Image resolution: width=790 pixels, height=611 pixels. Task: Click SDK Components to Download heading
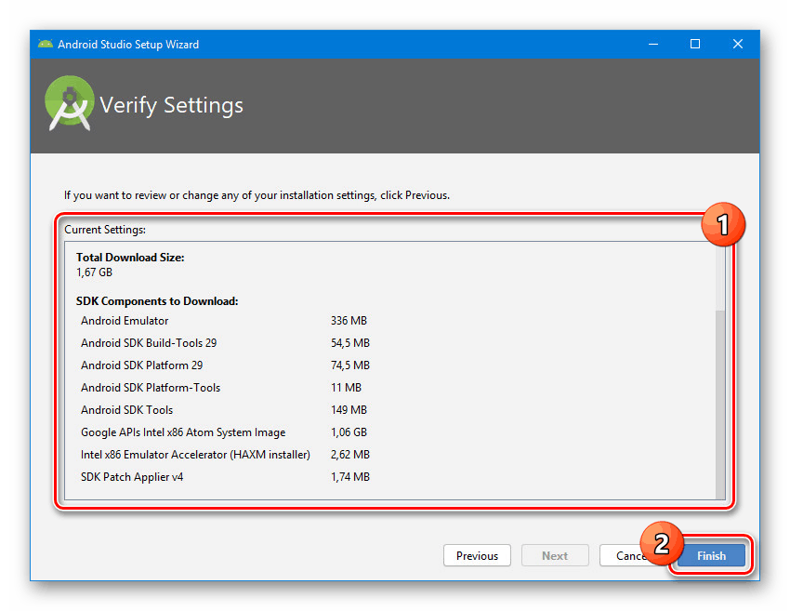point(157,301)
